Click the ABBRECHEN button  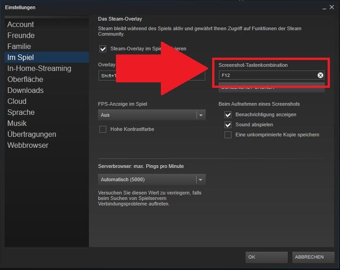(313, 257)
